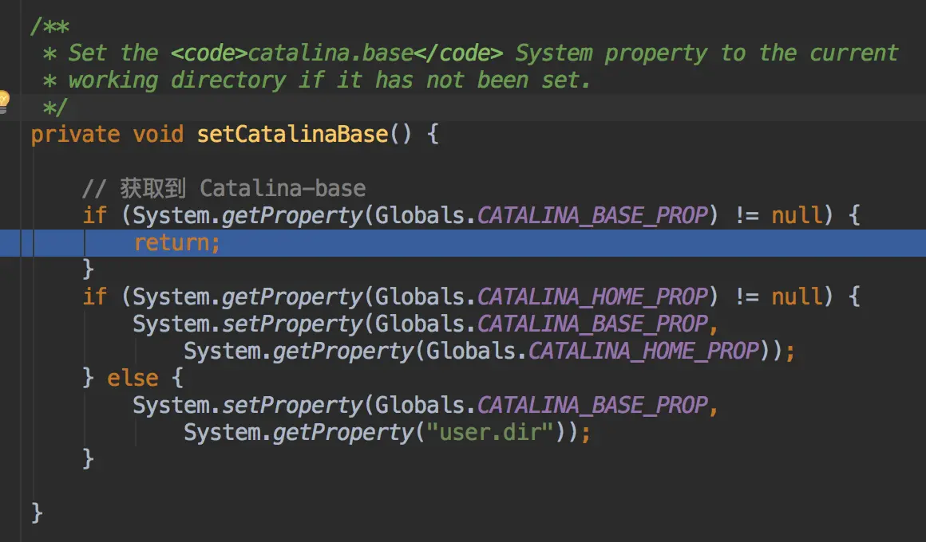926x542 pixels.
Task: Click catalina.base in the Javadoc comment
Action: pos(330,53)
